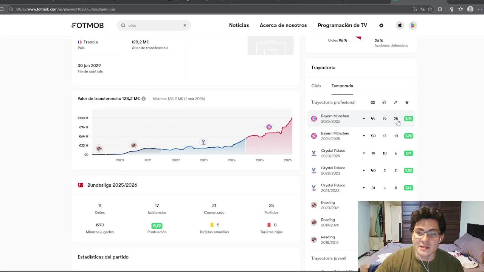The height and width of the screenshot is (272, 484).
Task: Click the browser translate icon
Action: click(422, 9)
